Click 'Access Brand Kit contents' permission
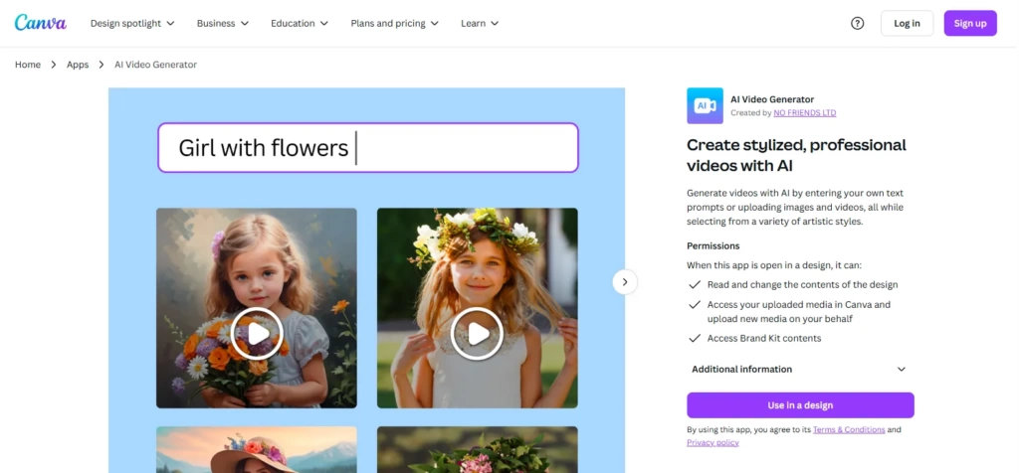Viewport: 1019px width, 473px height. coord(764,338)
